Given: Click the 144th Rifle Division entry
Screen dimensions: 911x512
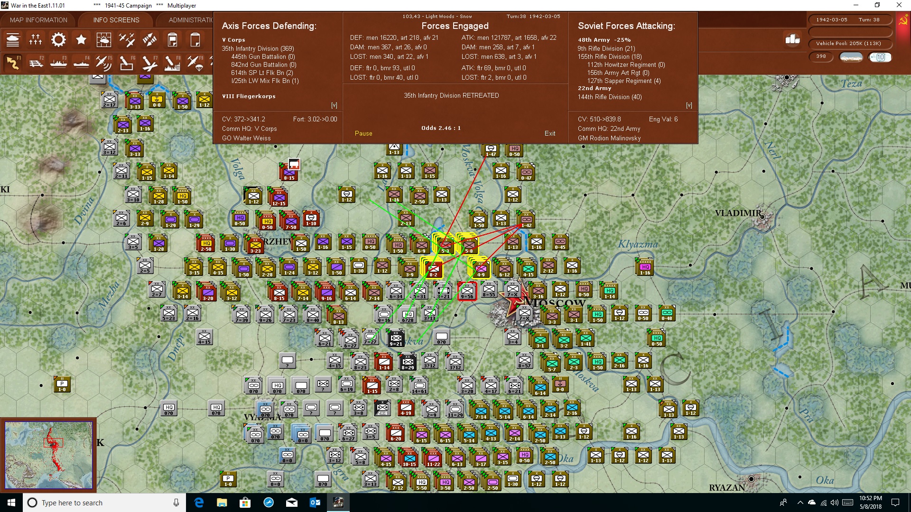Looking at the screenshot, I should coord(610,97).
